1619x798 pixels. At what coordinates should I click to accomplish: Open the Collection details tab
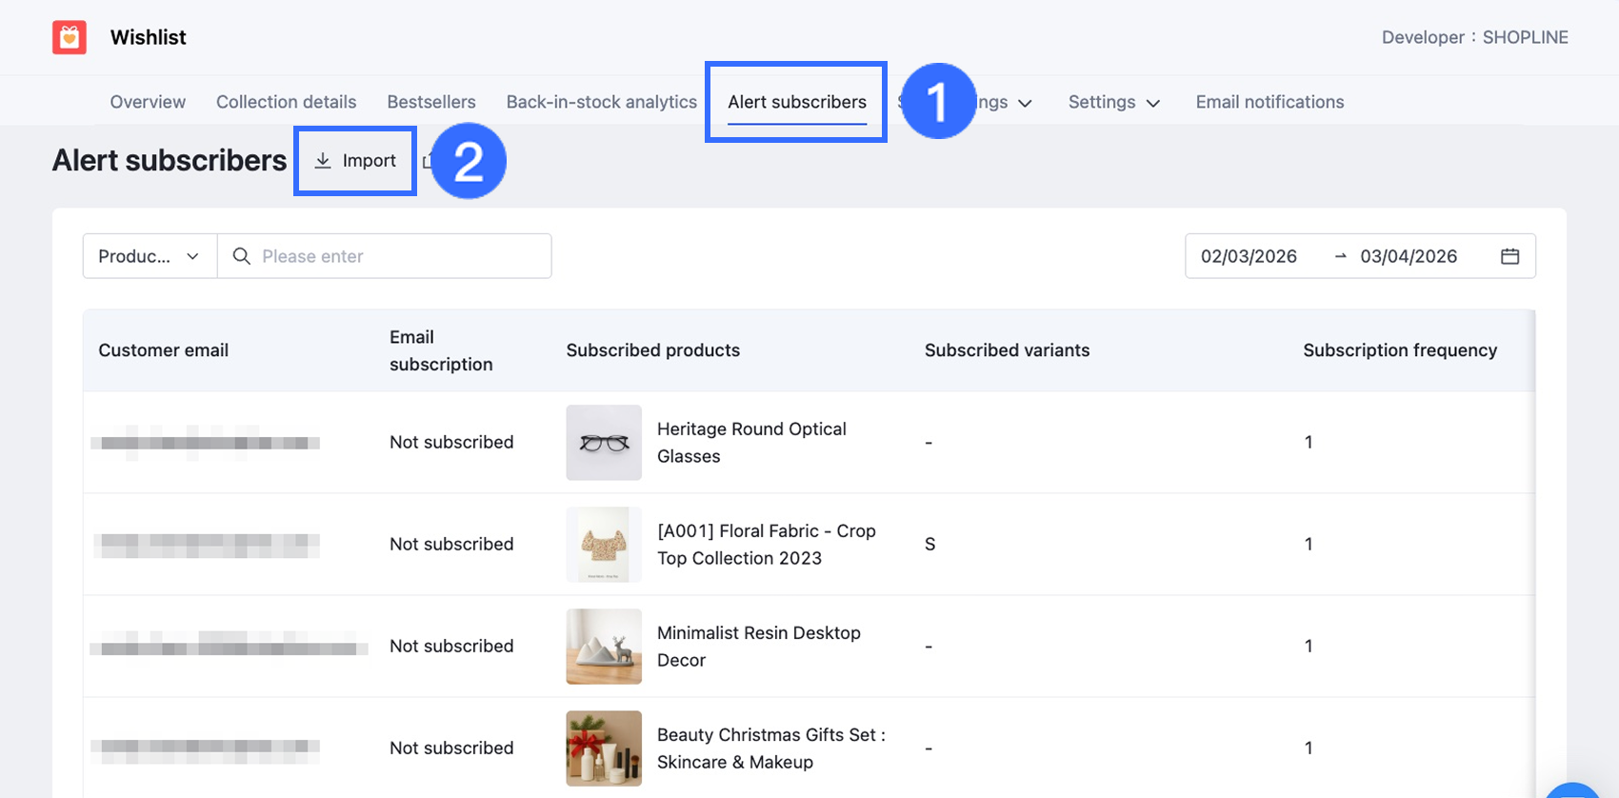point(286,102)
